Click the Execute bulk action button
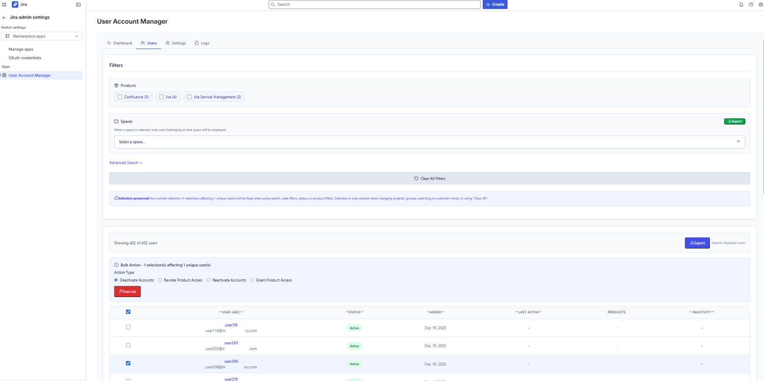Viewport: 764px width, 381px height. coord(127,291)
